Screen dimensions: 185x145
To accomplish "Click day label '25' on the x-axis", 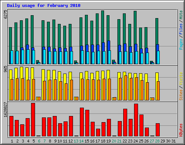I will click(141, 141).
